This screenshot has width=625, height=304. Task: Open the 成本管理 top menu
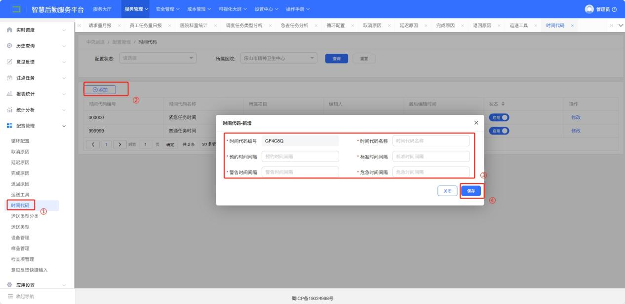pyautogui.click(x=199, y=9)
